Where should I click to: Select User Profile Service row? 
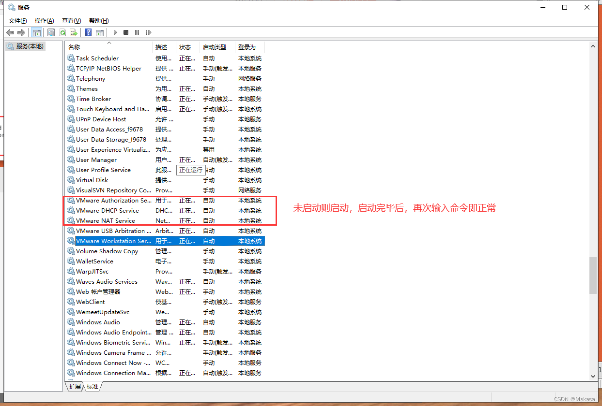coord(165,170)
